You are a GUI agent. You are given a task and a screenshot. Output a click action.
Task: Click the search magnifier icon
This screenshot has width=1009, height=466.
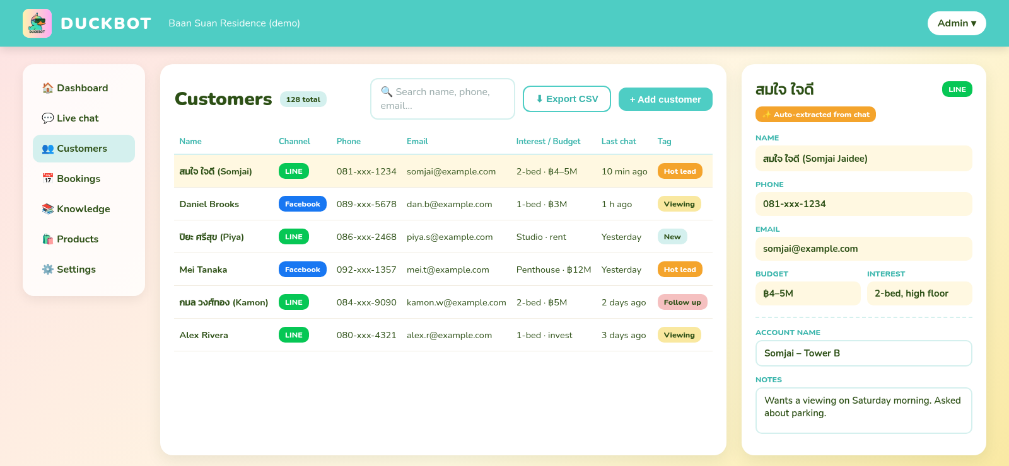387,92
